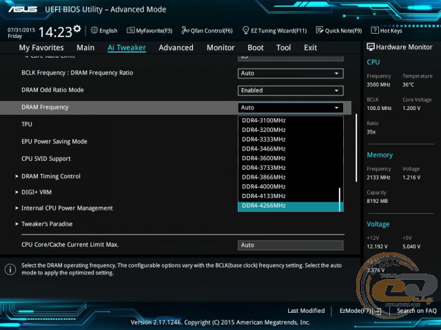Select the EPU Power Saving Mode row
This screenshot has height=330, width=441.
click(54, 142)
